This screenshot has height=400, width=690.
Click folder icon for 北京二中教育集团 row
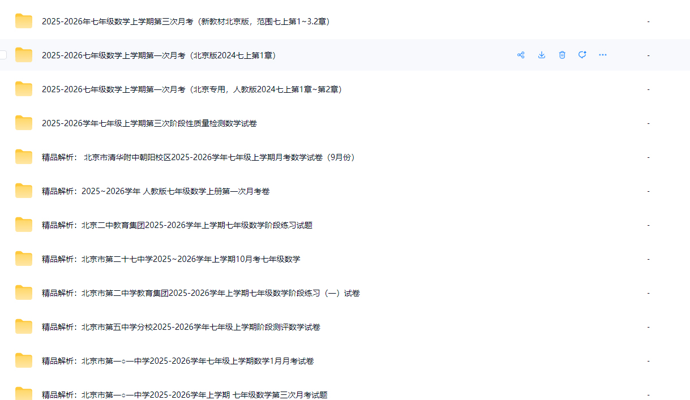pos(24,225)
